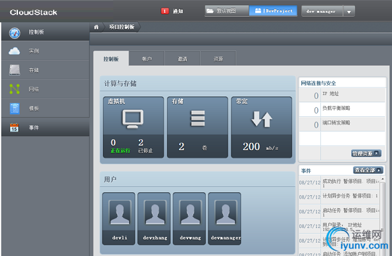Open 模板 in the sidebar menu
392x256 pixels.
tap(45, 109)
